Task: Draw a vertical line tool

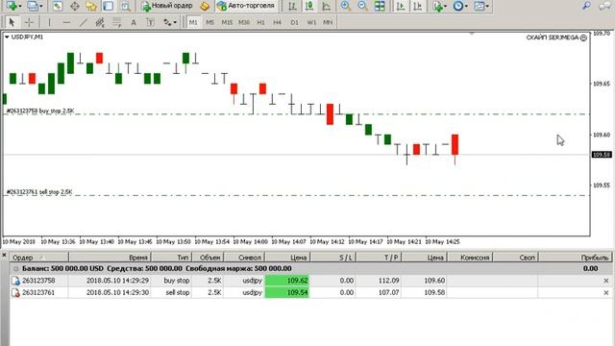Action: 49,22
